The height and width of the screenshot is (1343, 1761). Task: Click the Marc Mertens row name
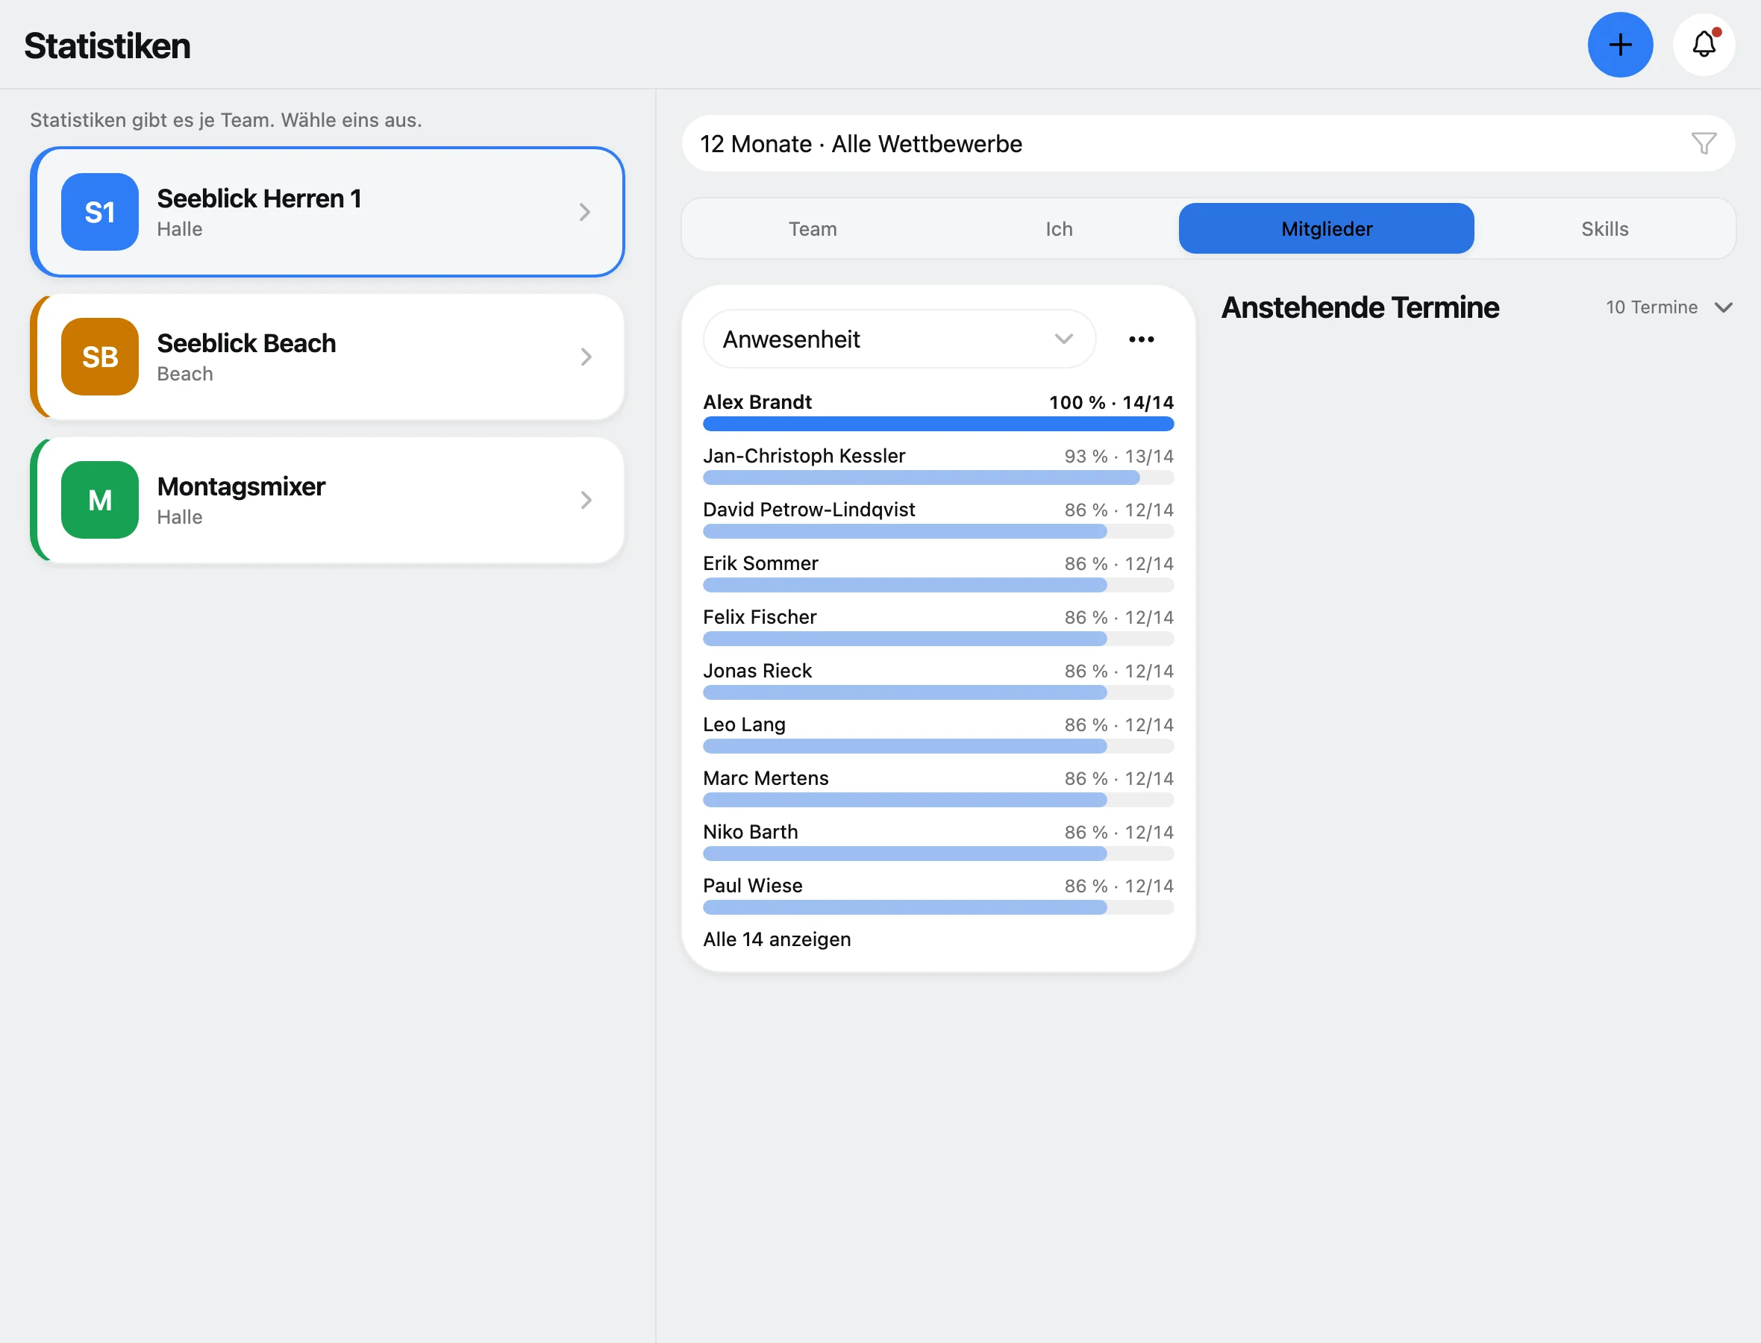pos(765,777)
